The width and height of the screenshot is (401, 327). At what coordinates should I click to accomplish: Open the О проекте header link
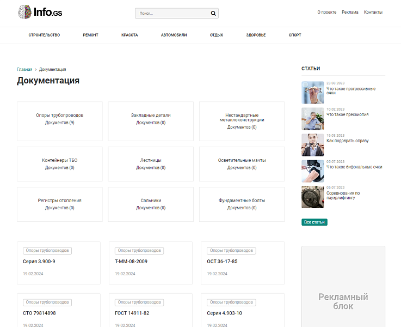326,12
